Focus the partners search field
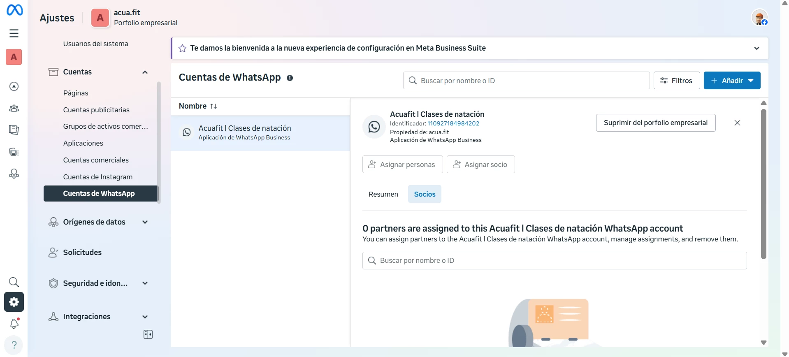 pyautogui.click(x=555, y=261)
